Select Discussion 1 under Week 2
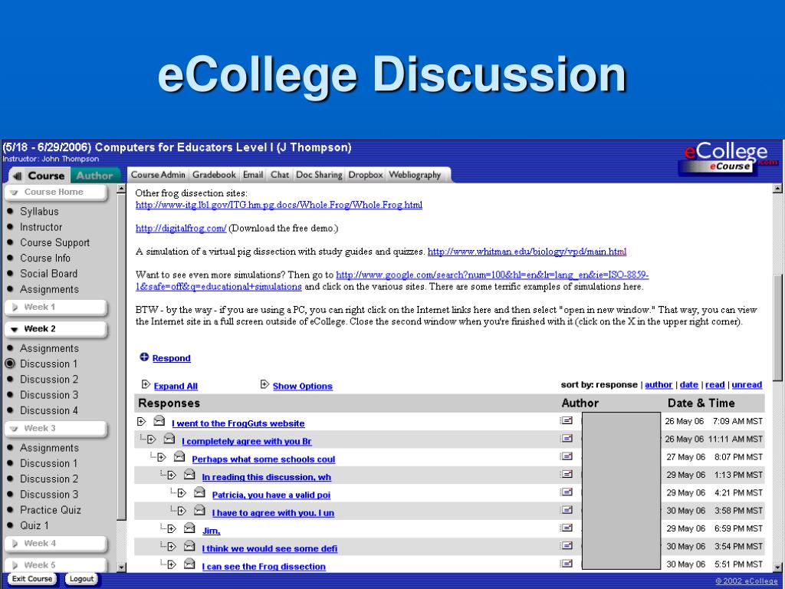785x589 pixels. [x=48, y=364]
